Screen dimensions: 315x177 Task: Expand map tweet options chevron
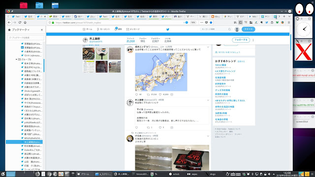click(x=208, y=47)
